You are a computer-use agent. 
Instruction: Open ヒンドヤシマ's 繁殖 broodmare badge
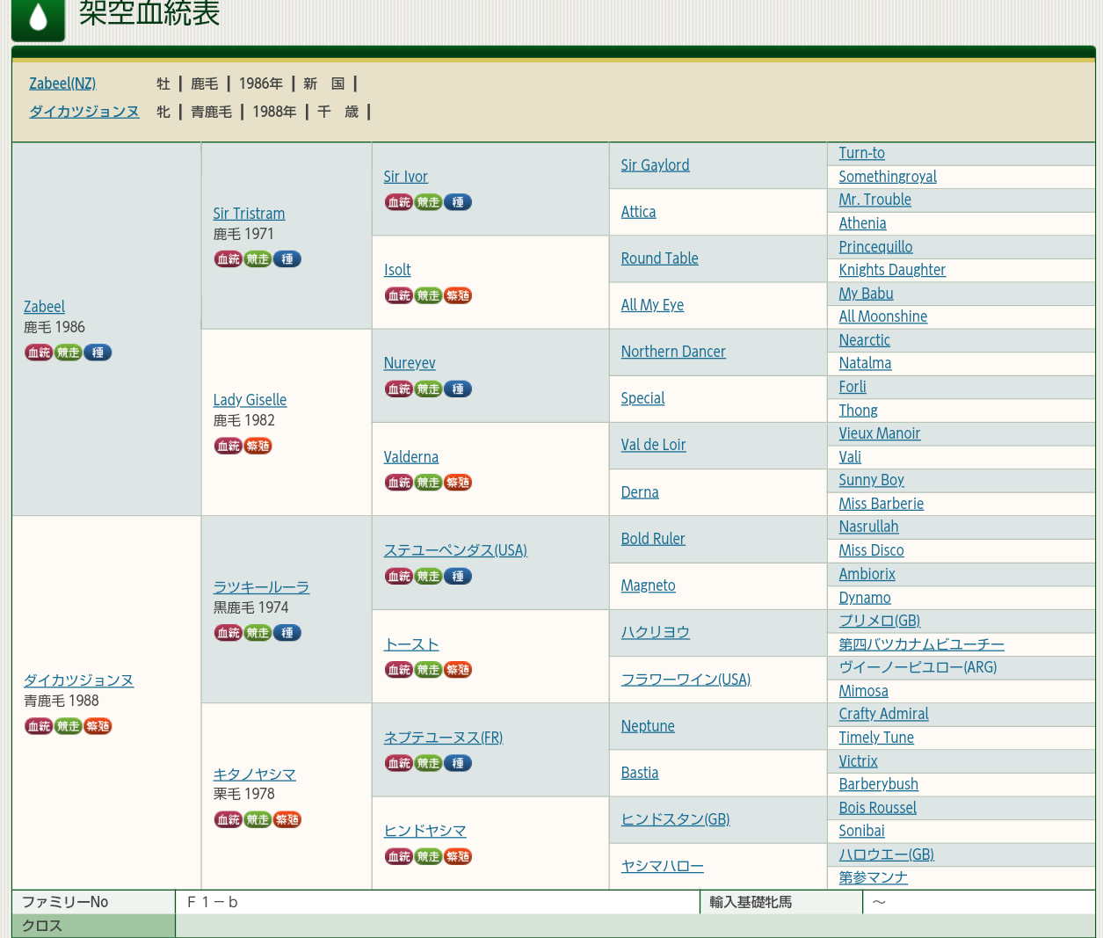pos(458,856)
